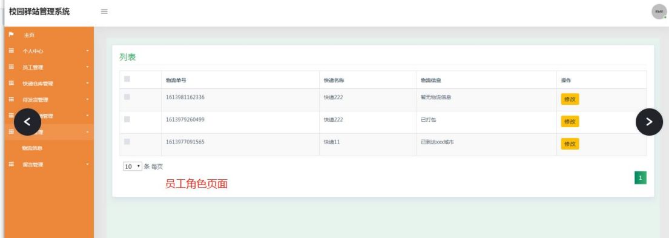669x238 pixels.
Task: Check the row for 1613981162336
Action: pyautogui.click(x=127, y=98)
